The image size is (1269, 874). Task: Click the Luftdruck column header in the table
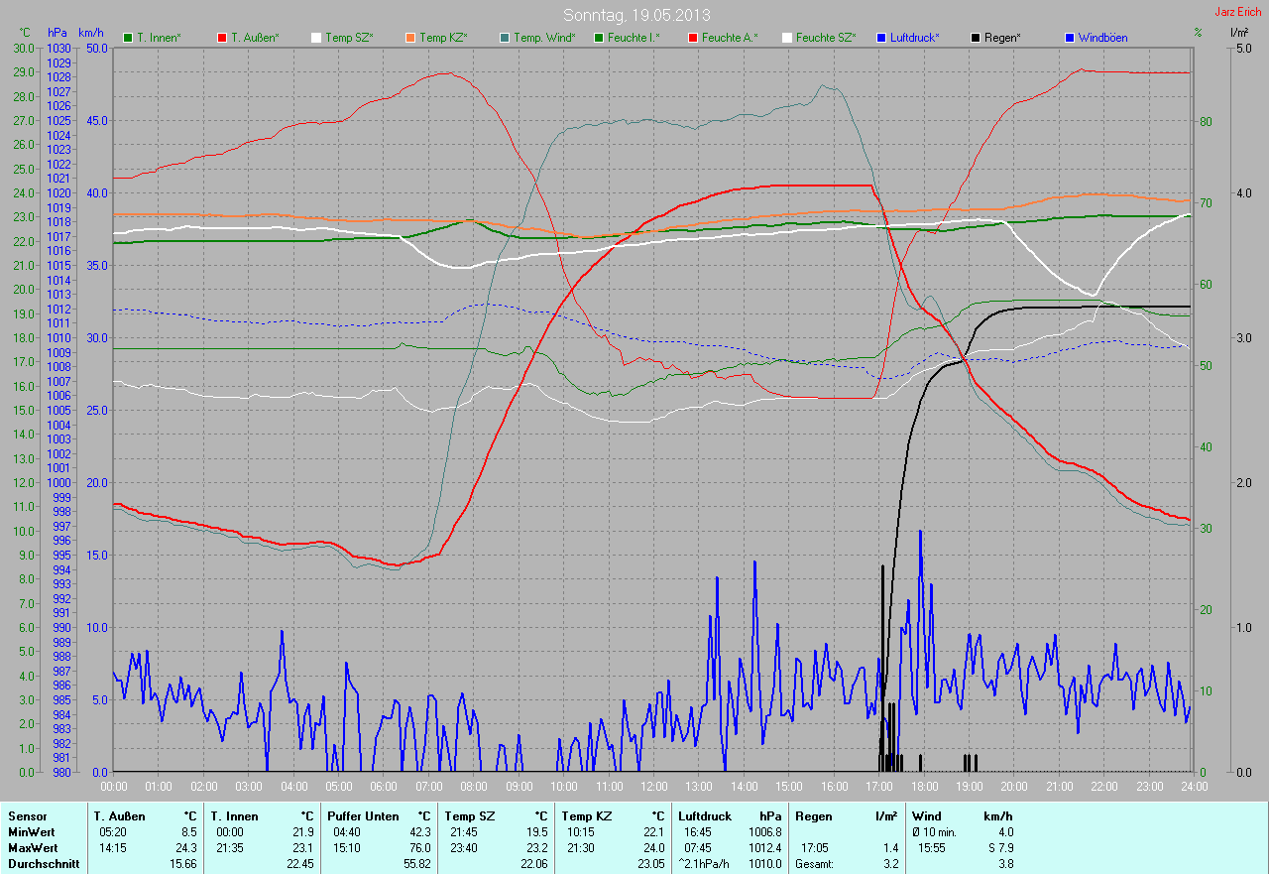point(705,816)
